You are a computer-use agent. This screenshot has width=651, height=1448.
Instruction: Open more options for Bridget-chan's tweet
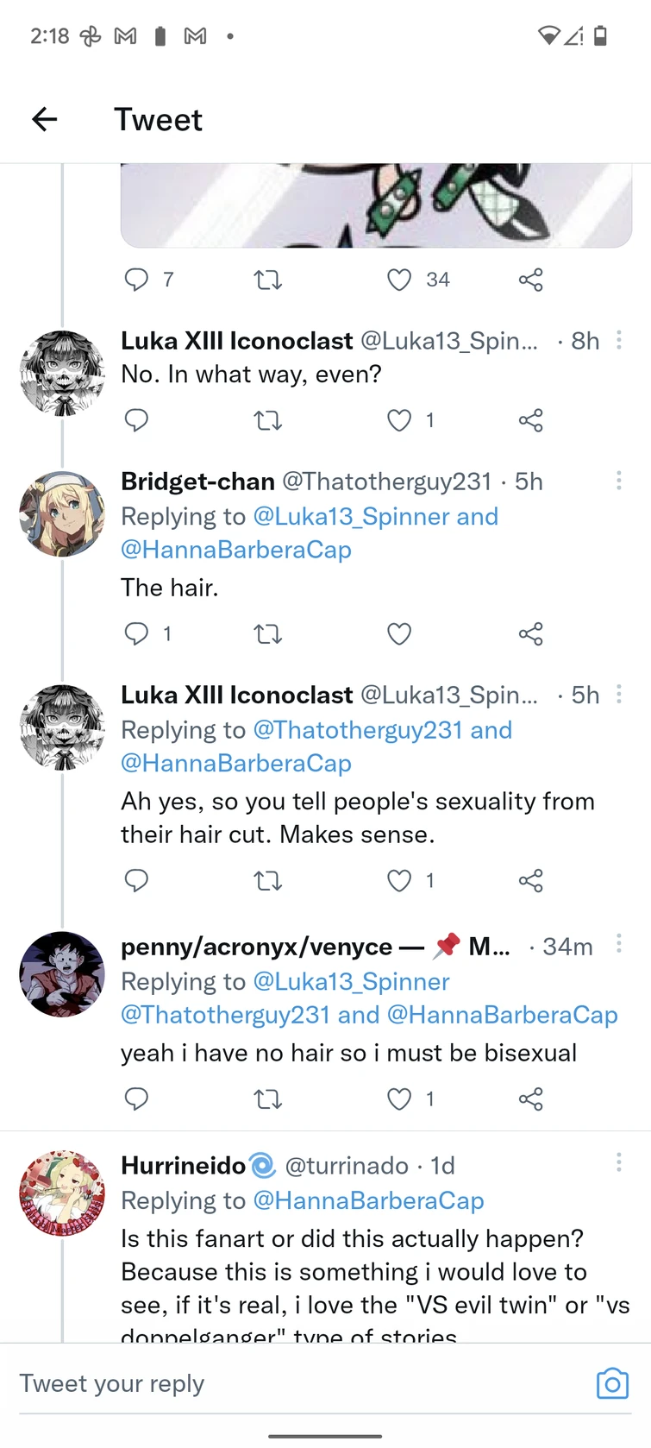[x=618, y=481]
